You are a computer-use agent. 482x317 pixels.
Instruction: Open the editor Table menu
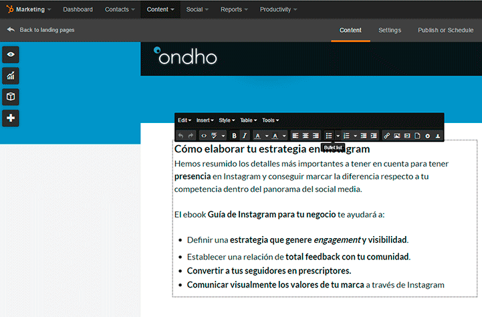click(249, 120)
